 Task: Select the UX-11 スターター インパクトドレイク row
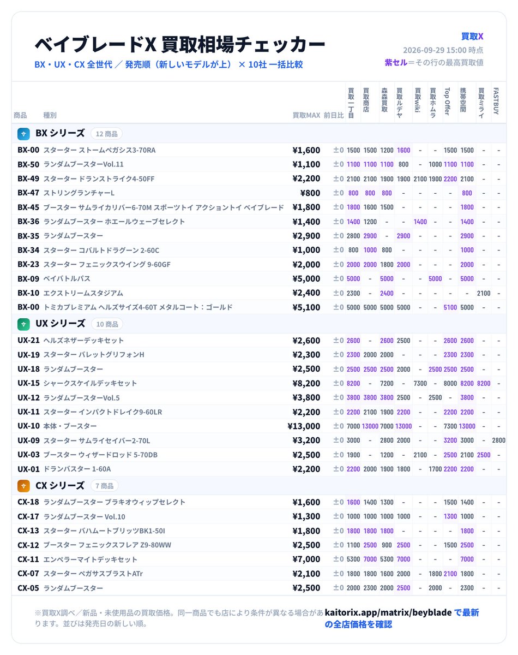click(259, 412)
